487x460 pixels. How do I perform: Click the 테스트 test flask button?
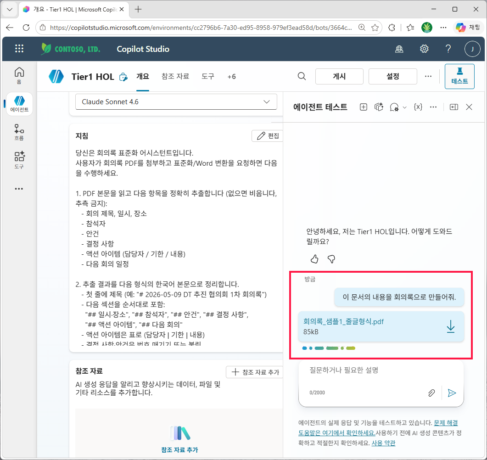click(x=459, y=76)
